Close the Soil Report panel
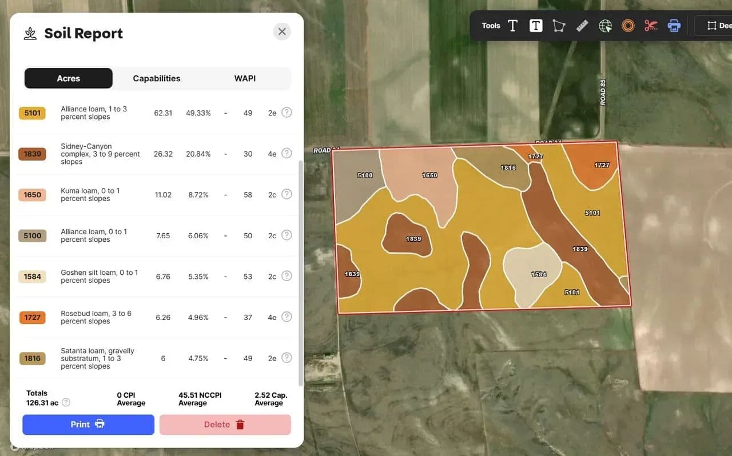Viewport: 732px width, 456px height. [282, 31]
